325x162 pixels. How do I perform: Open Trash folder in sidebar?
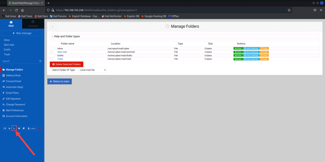[x=7, y=54]
